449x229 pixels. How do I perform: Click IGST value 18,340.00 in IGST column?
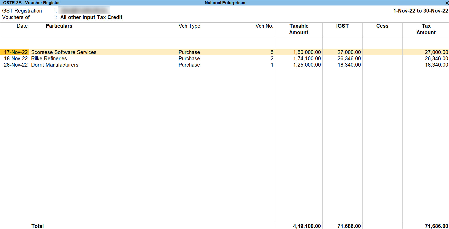click(x=349, y=65)
